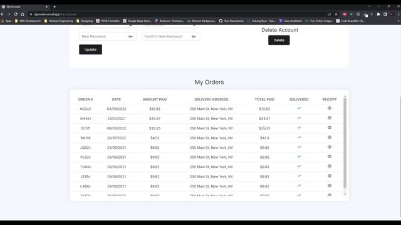Click the My Orders heading
This screenshot has height=225, width=401.
pyautogui.click(x=209, y=82)
